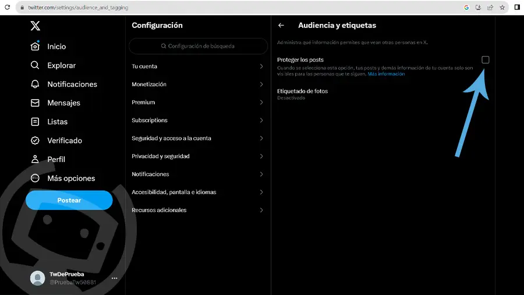Expand Recursos adicionales chevron

tap(261, 210)
